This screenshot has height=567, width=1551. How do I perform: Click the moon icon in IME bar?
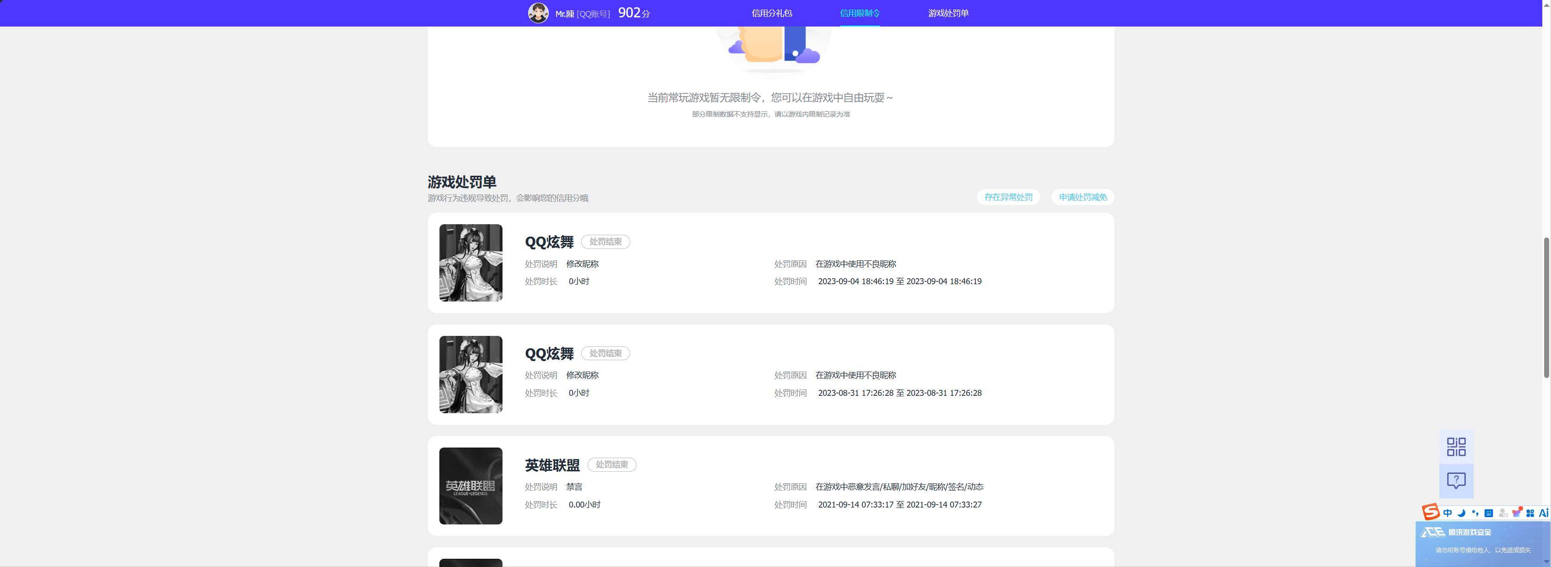tap(1461, 513)
